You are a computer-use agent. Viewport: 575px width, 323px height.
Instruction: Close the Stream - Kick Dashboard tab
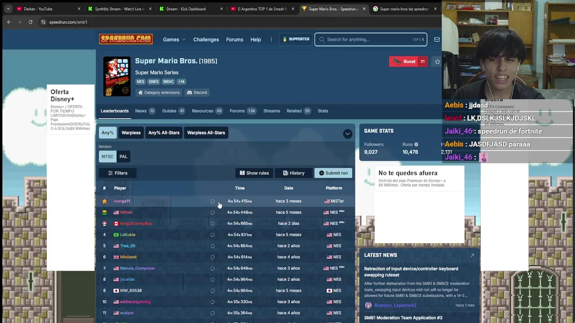221,9
